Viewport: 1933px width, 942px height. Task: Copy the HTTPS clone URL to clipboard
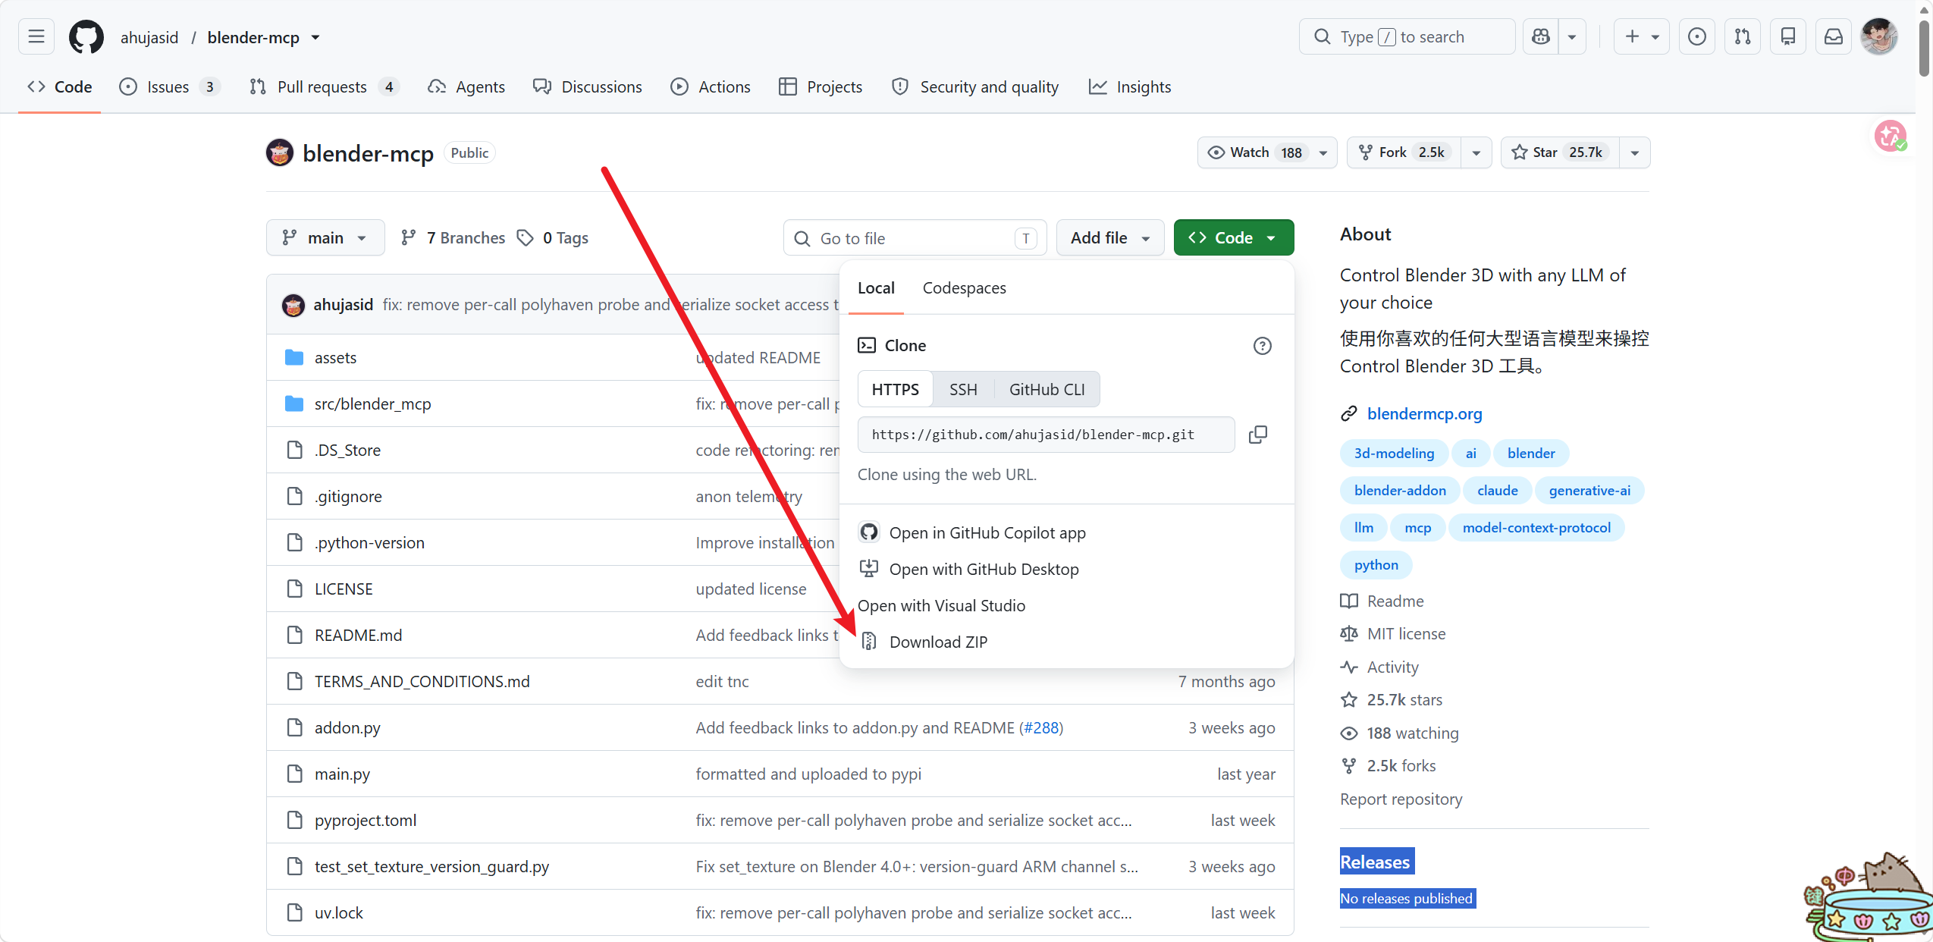1258,435
